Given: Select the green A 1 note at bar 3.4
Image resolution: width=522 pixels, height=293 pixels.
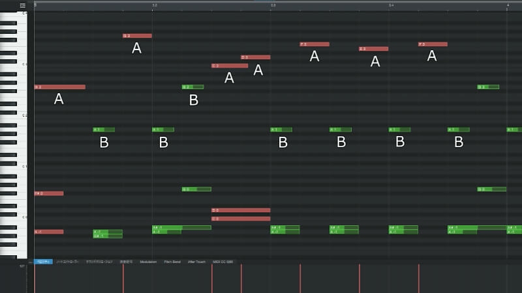Looking at the screenshot, I should point(399,130).
